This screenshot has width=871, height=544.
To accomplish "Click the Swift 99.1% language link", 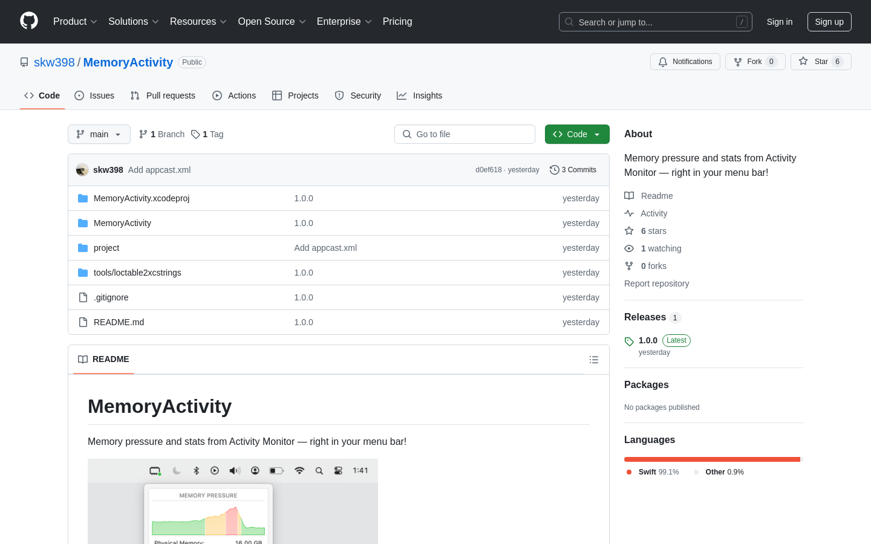I will [653, 472].
